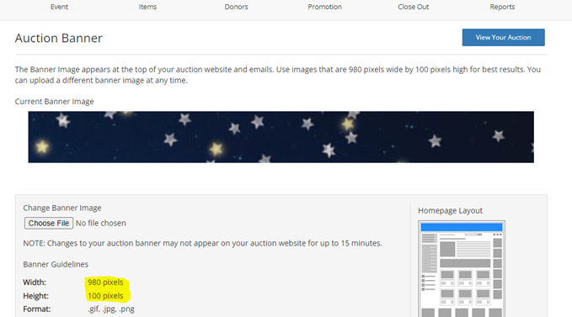Open the Event menu tab
This screenshot has width=572, height=317.
(59, 7)
